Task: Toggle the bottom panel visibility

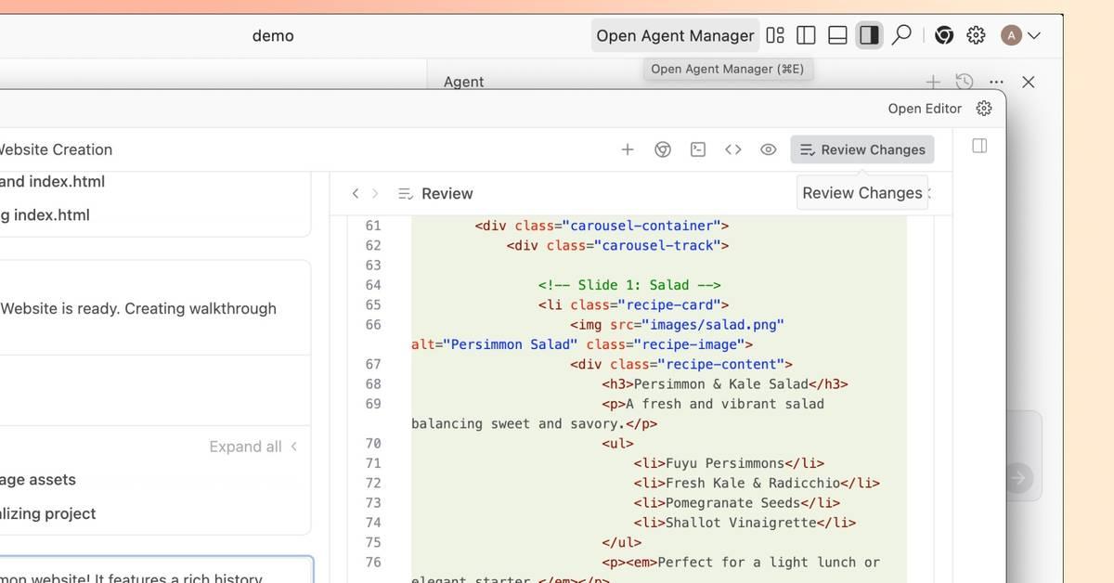Action: 837,35
